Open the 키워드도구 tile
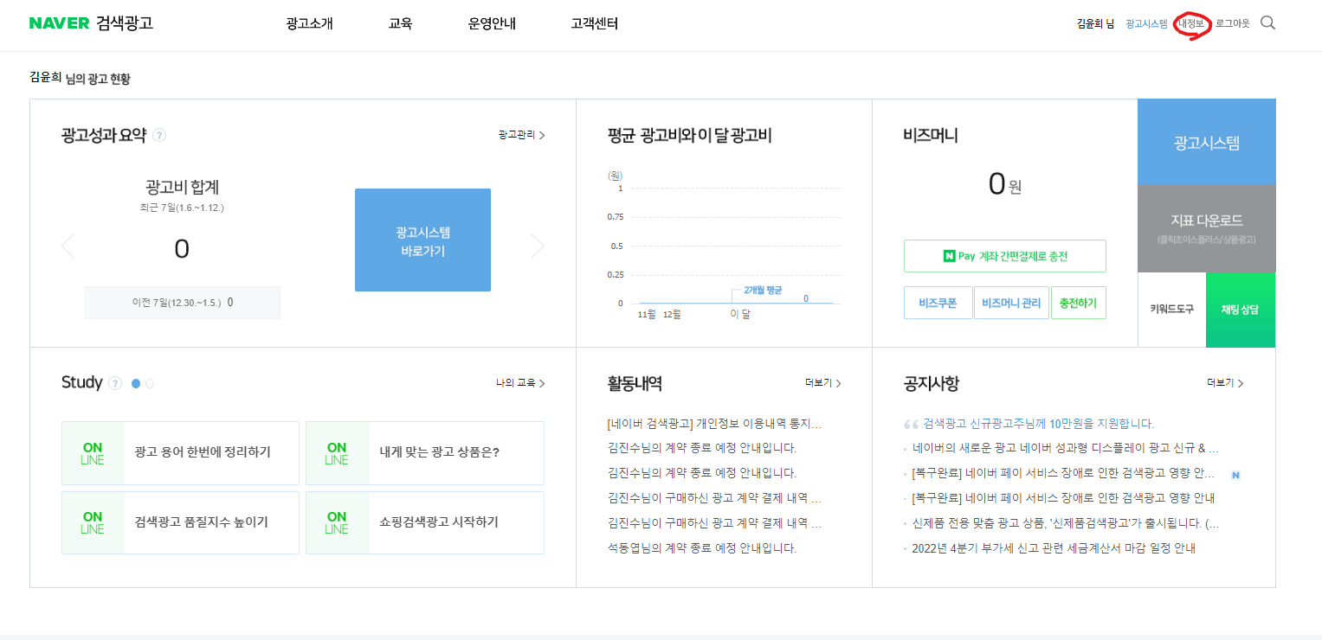1322x640 pixels. 1171,310
